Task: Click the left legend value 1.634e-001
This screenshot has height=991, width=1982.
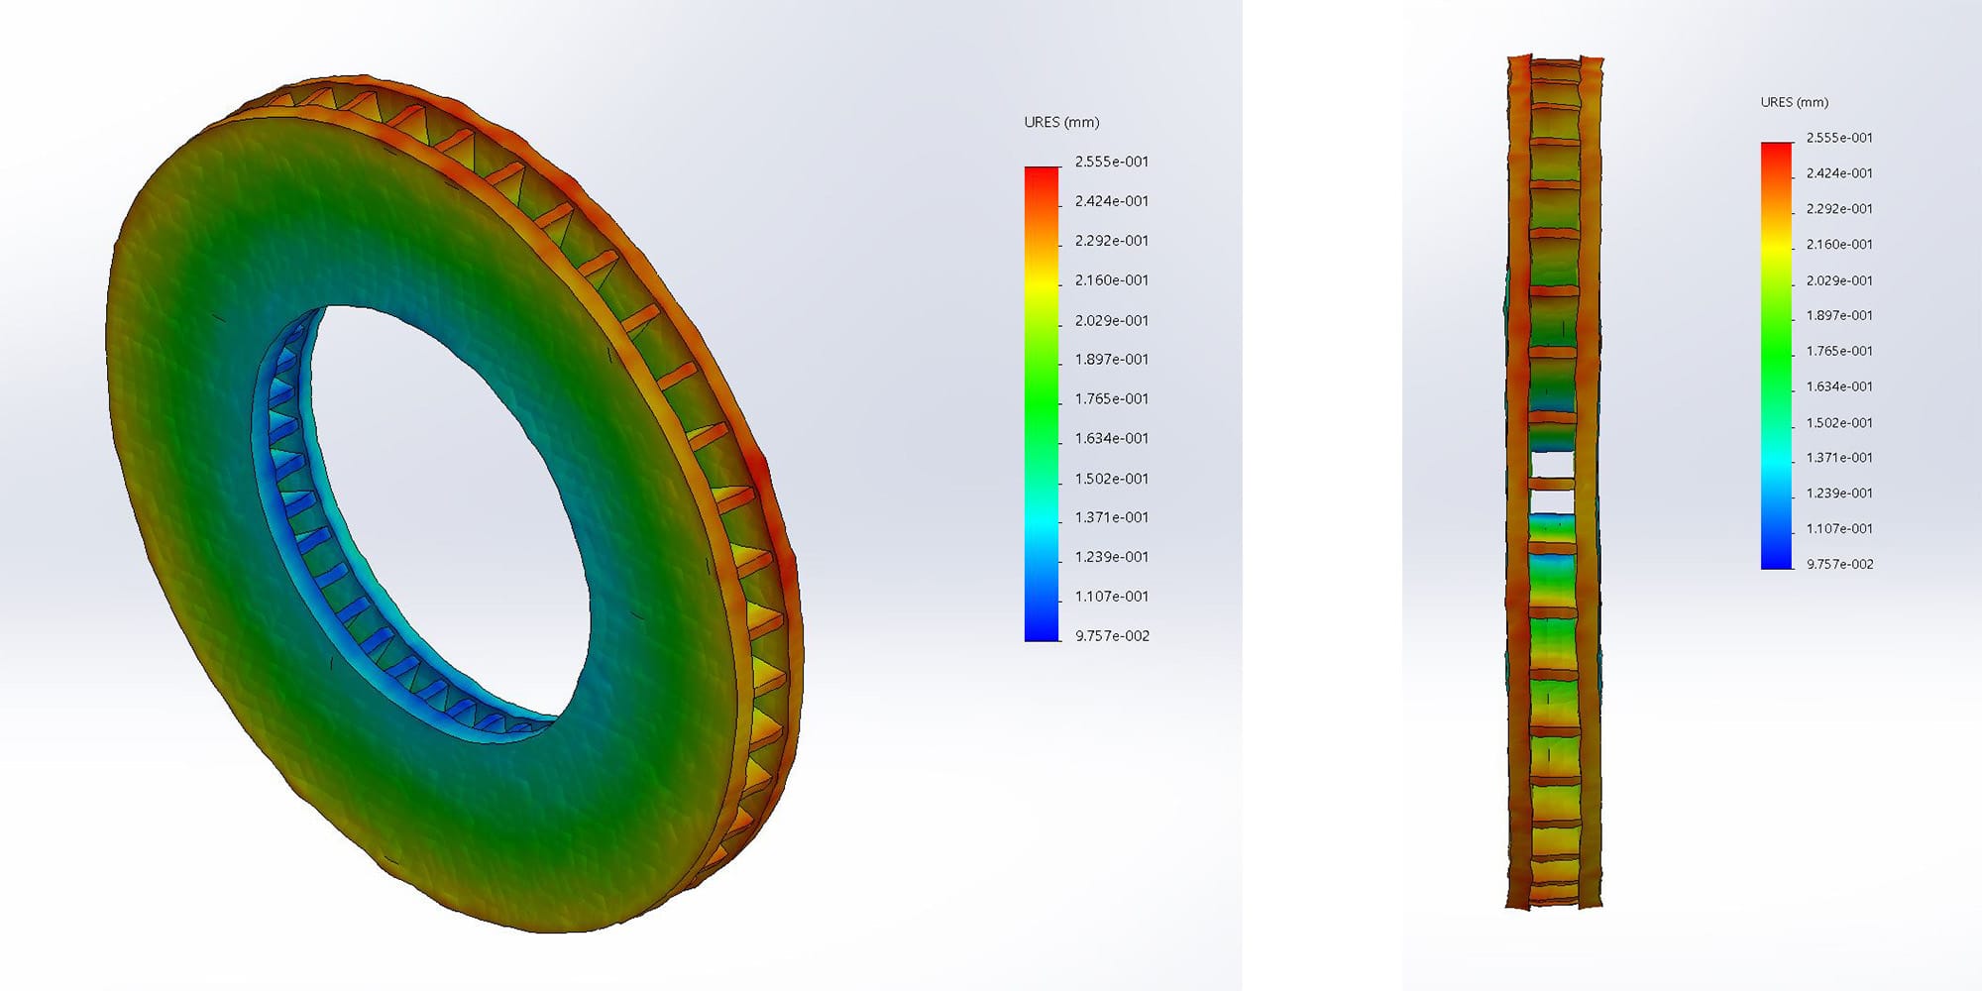Action: click(x=1112, y=438)
